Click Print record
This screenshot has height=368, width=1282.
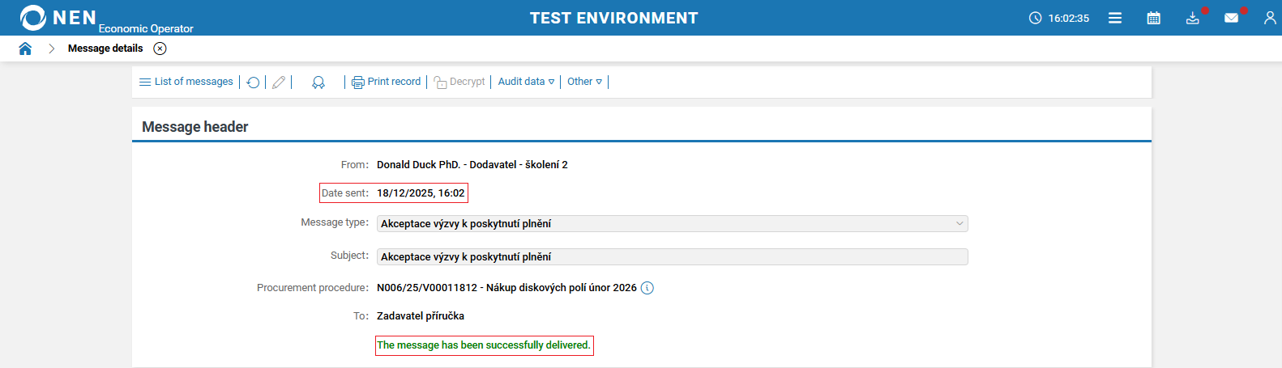tap(387, 82)
